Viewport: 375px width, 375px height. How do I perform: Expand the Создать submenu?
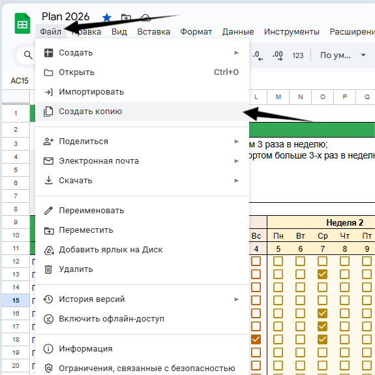[142, 53]
